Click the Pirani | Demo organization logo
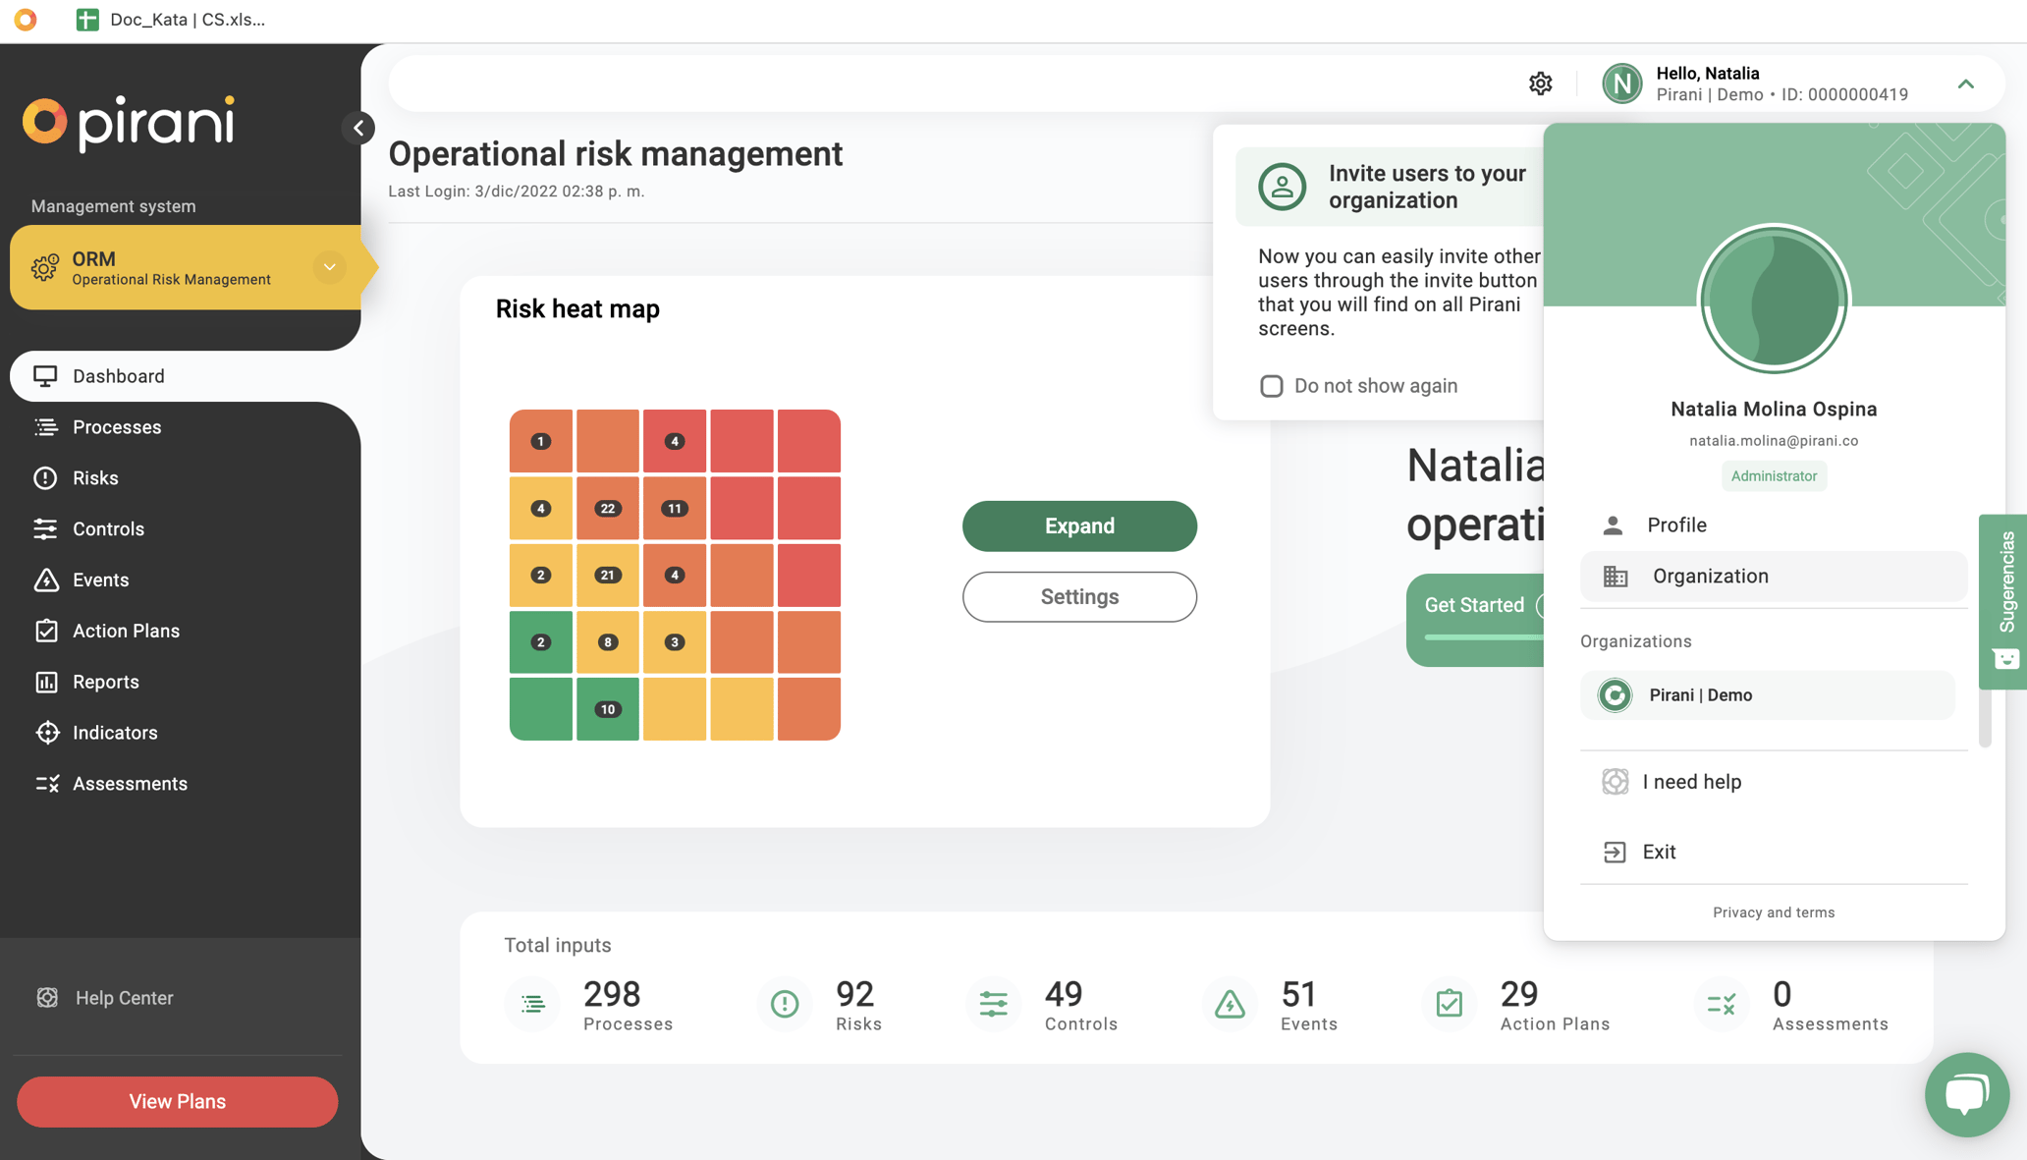2027x1160 pixels. (x=1615, y=695)
